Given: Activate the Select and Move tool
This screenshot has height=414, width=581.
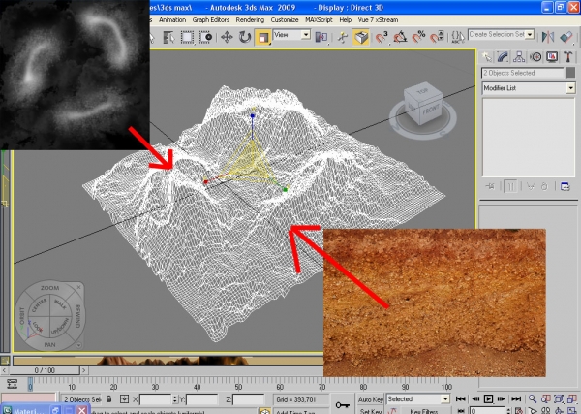Looking at the screenshot, I should (227, 37).
